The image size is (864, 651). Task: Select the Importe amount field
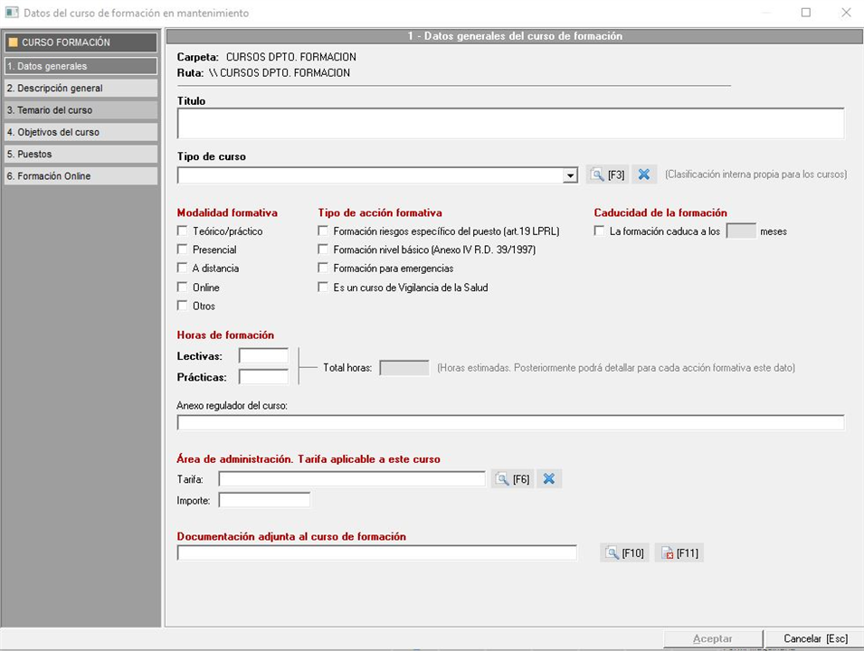[x=264, y=500]
